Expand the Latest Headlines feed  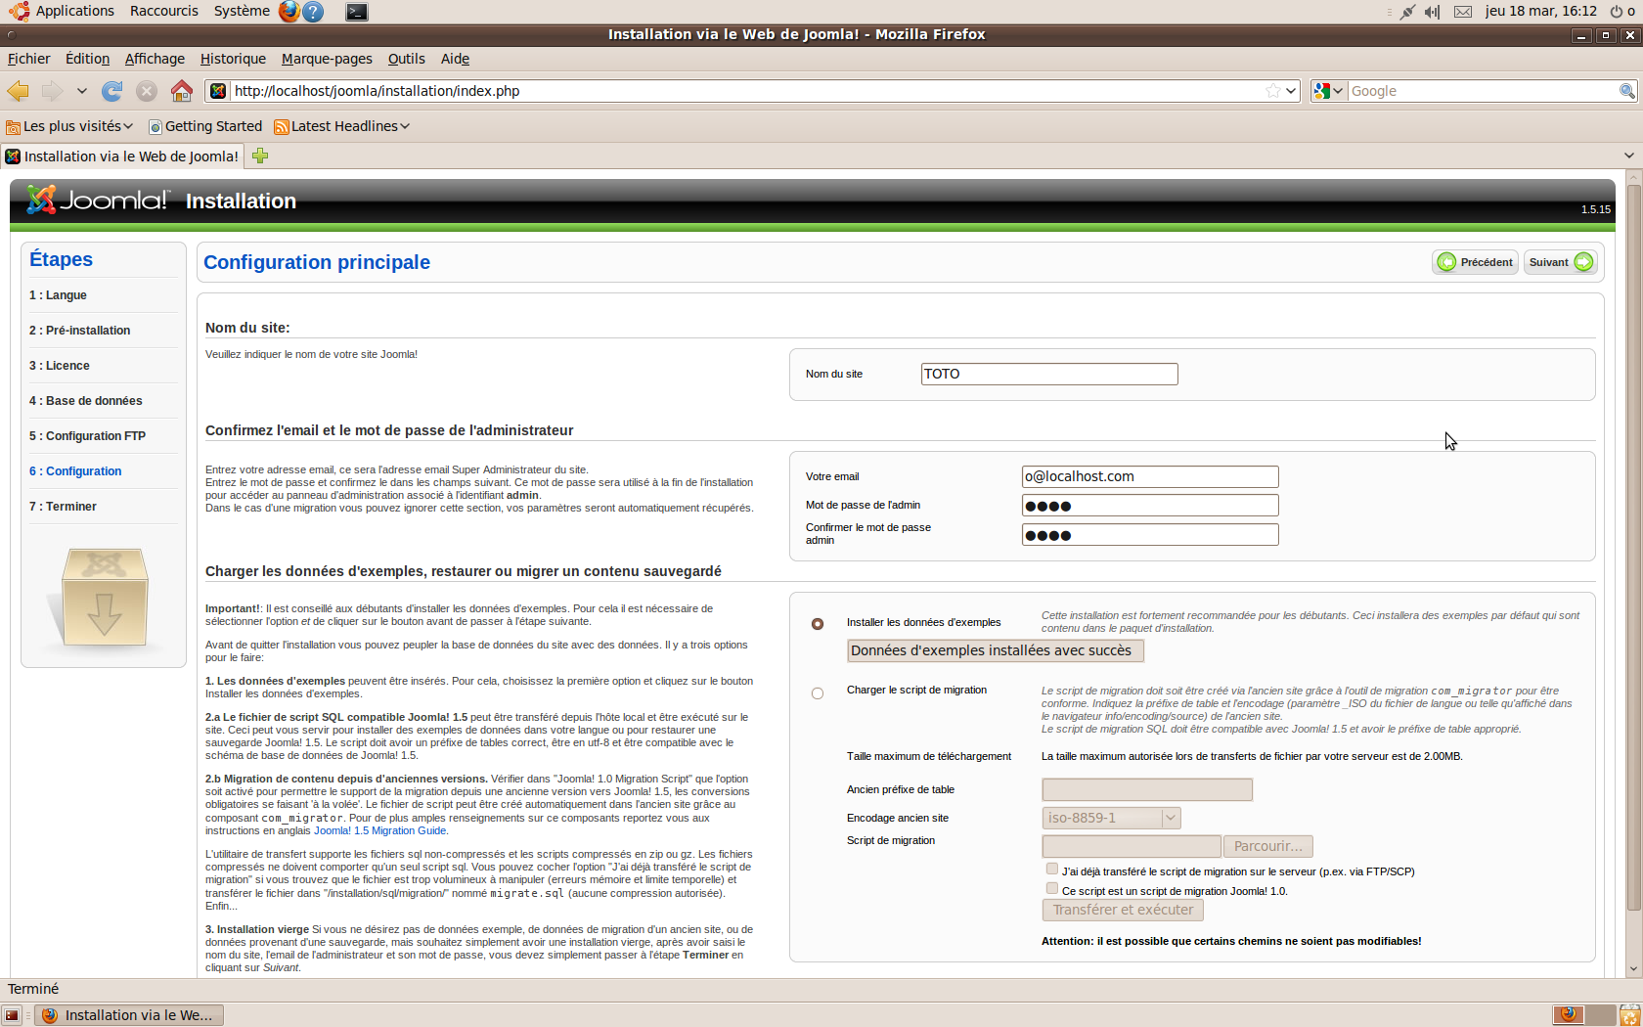(x=341, y=126)
